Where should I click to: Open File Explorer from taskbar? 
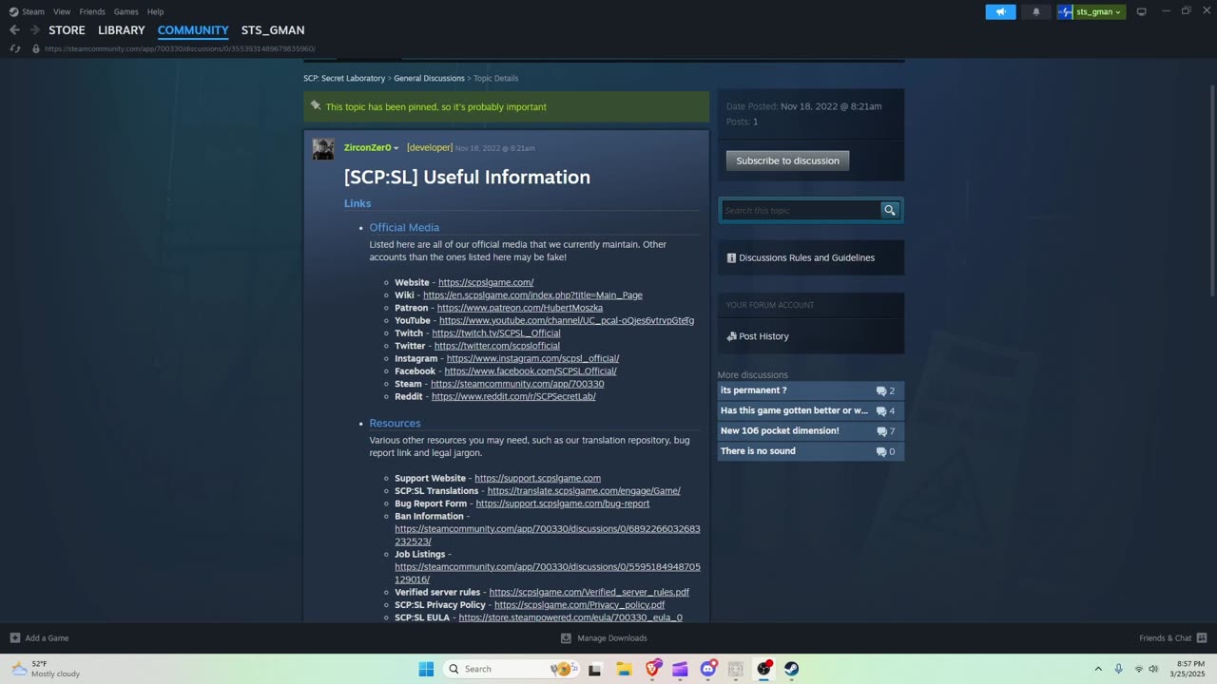tap(624, 669)
